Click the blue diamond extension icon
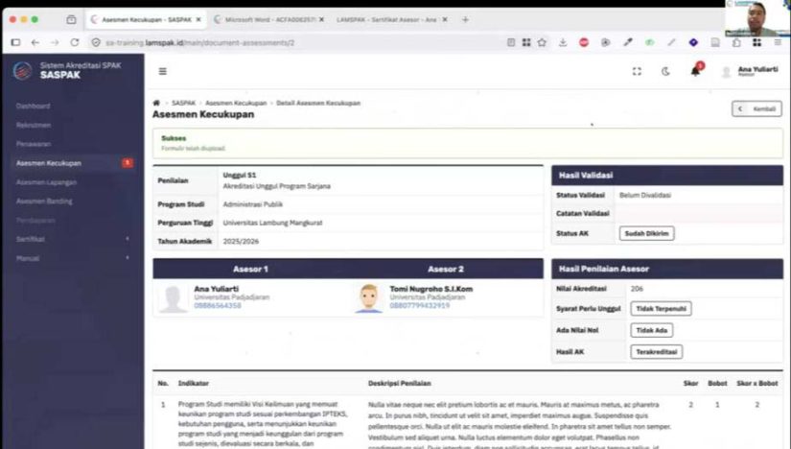 (693, 42)
